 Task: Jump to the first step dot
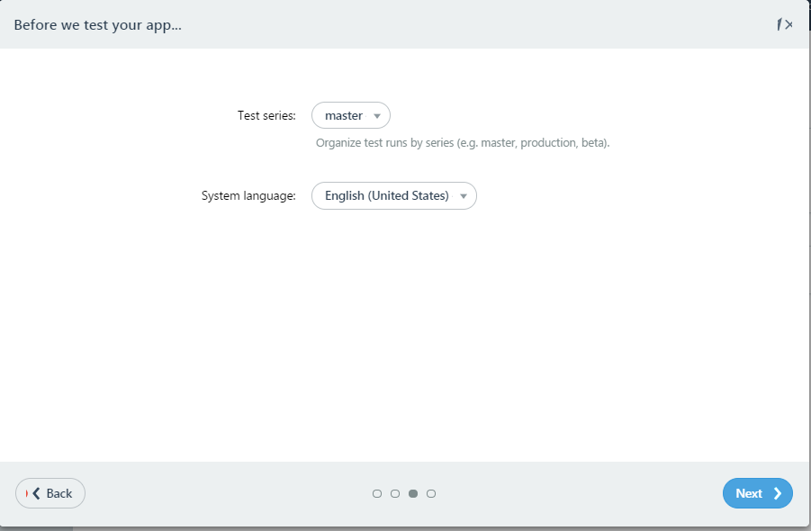(x=377, y=494)
